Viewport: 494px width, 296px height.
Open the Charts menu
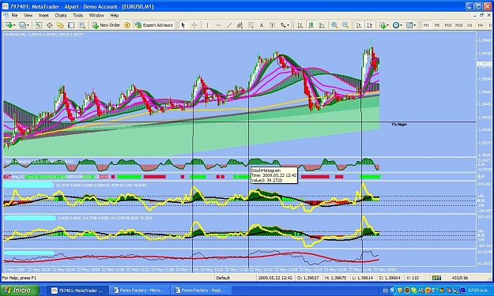[61, 16]
